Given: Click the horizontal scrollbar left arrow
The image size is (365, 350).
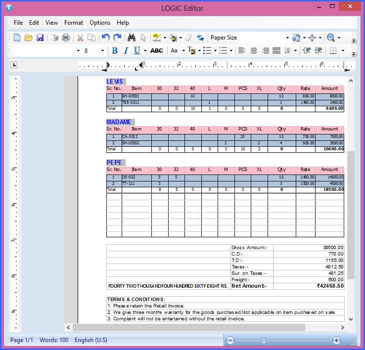Looking at the screenshot, I should [x=68, y=327].
